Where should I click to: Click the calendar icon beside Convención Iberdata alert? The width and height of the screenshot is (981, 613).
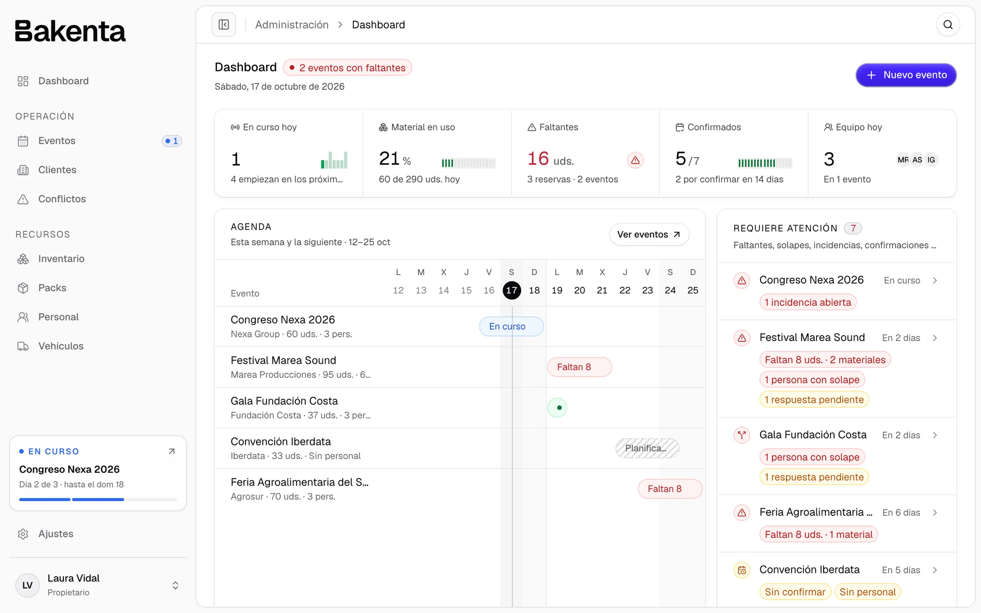click(742, 570)
